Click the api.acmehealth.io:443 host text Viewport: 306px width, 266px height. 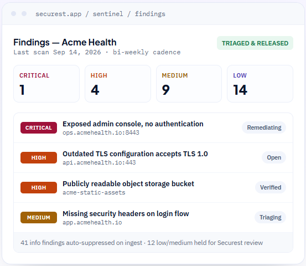coord(99,162)
